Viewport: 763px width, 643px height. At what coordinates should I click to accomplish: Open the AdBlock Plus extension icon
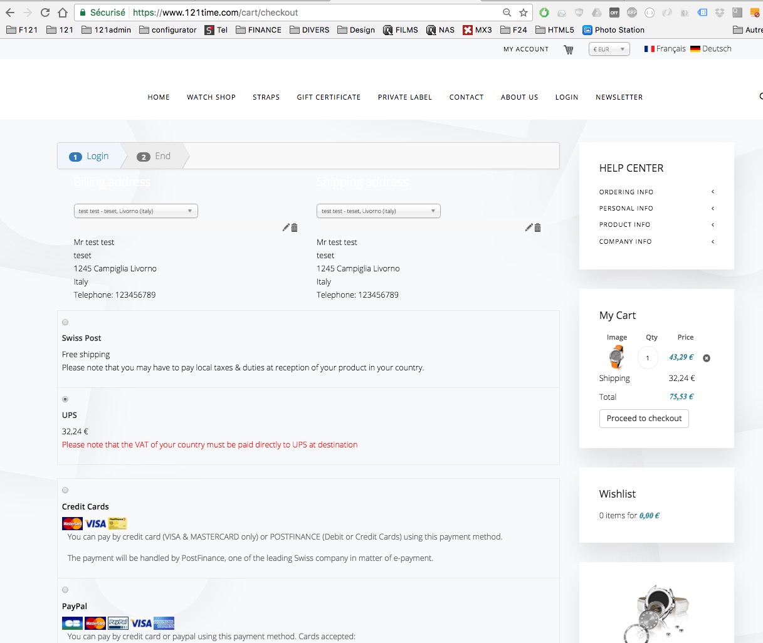pos(632,13)
